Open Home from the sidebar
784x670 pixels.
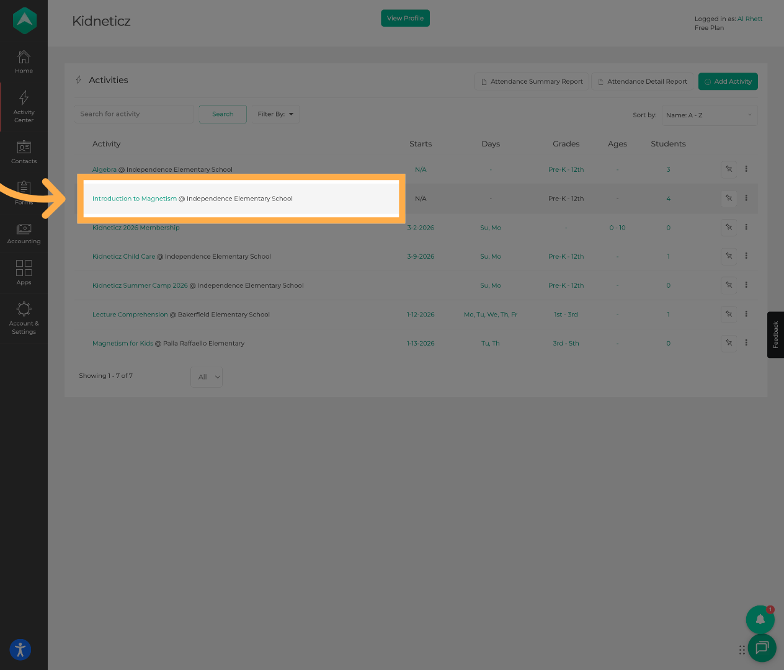coord(24,62)
